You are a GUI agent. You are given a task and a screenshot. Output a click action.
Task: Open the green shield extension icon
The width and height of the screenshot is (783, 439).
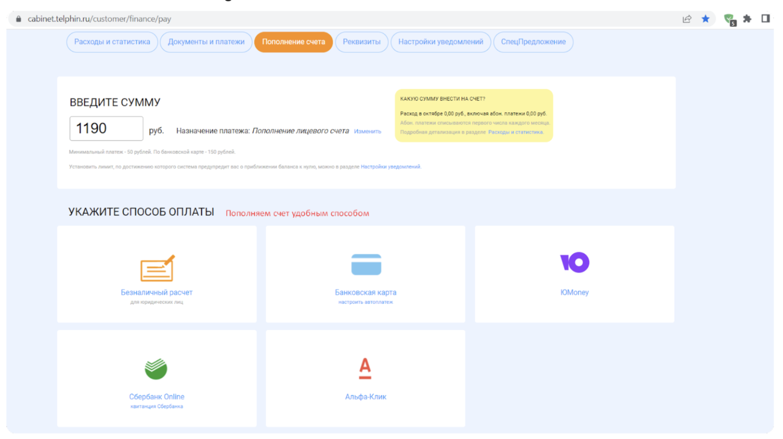[729, 19]
